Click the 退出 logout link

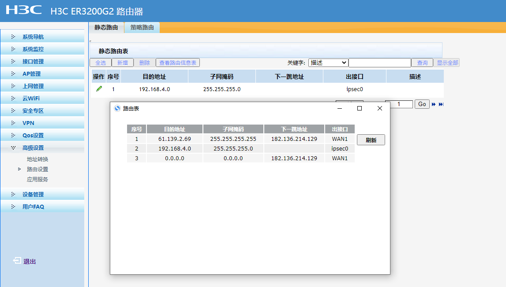(30, 261)
